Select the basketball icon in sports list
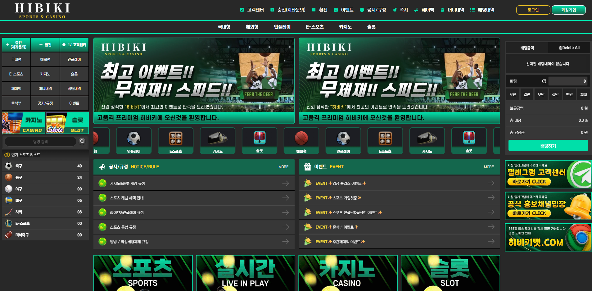This screenshot has width=592, height=291. [9, 177]
